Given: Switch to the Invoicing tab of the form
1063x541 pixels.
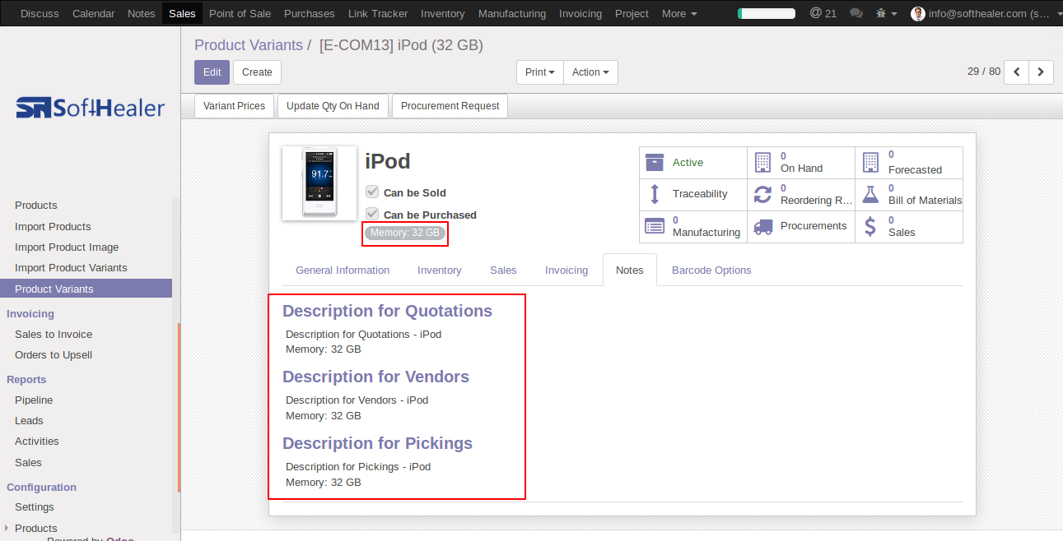Looking at the screenshot, I should tap(566, 270).
